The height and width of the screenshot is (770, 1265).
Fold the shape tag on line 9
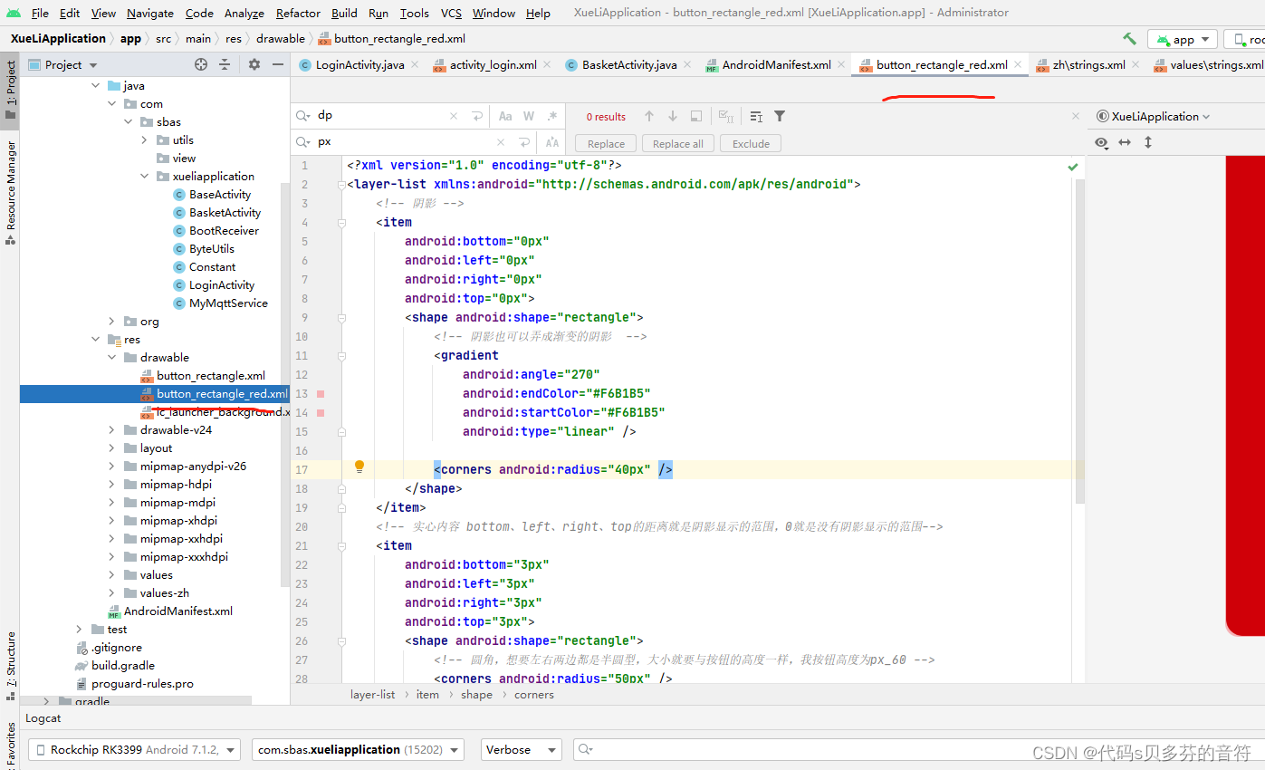tap(342, 318)
